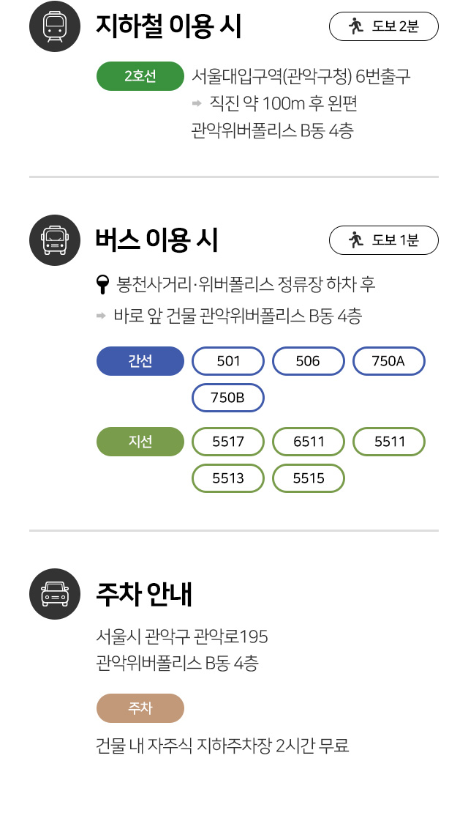This screenshot has width=468, height=813.
Task: Pick branch bus 6511
Action: (309, 442)
